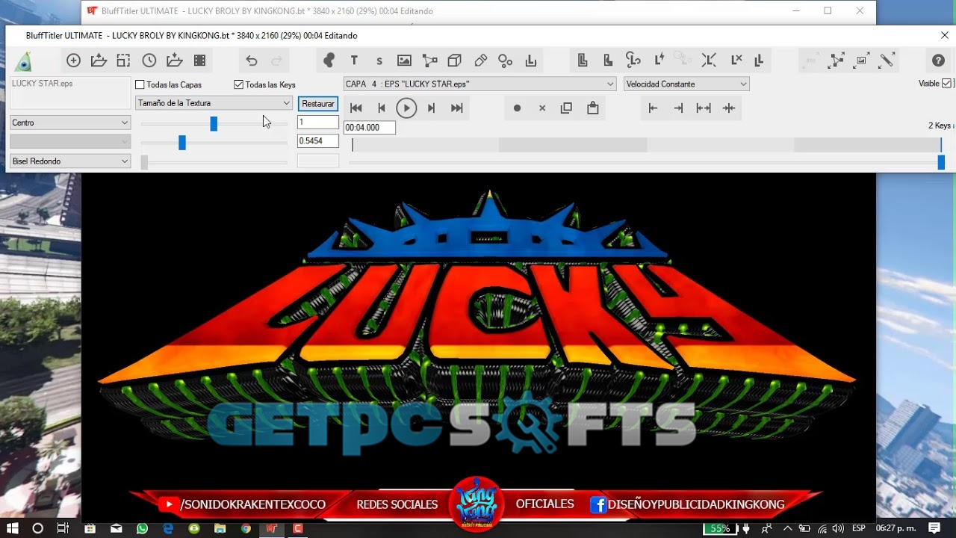Open help question mark icon
This screenshot has width=956, height=538.
938,61
